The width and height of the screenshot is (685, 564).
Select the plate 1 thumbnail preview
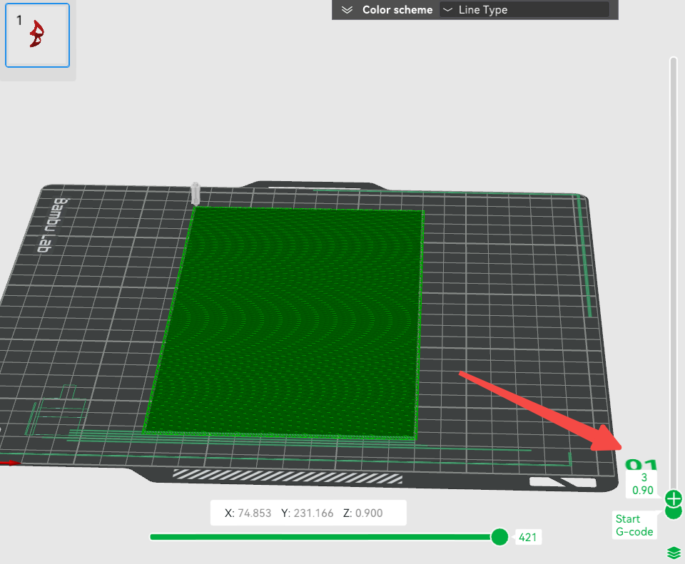click(37, 35)
